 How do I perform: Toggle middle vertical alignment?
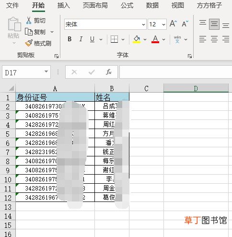(214, 24)
